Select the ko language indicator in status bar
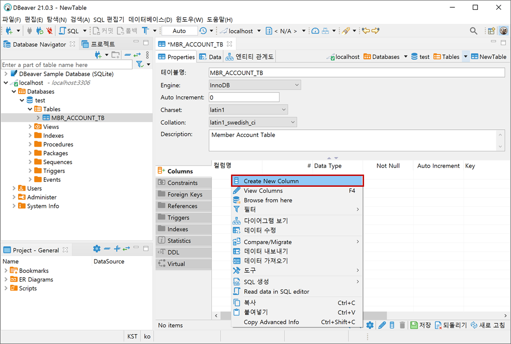The image size is (511, 344). [x=147, y=336]
